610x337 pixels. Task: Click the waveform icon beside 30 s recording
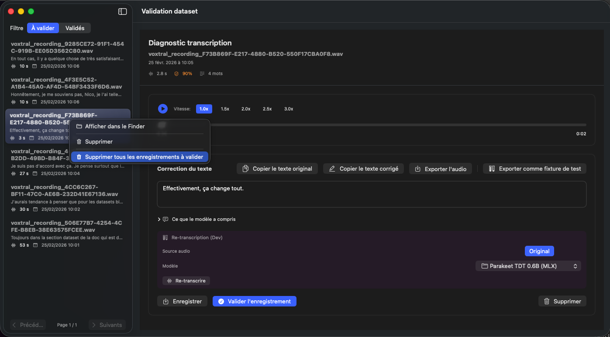point(14,209)
